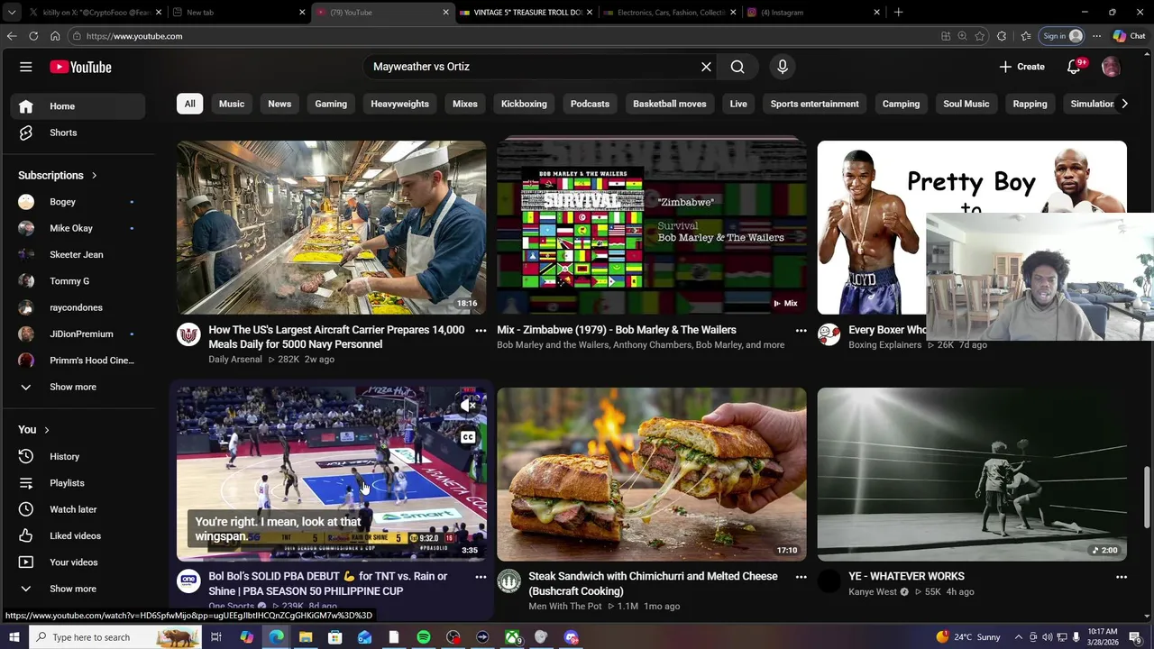Open Shorts in sidebar
Screen dimensions: 1154x649
78,133
